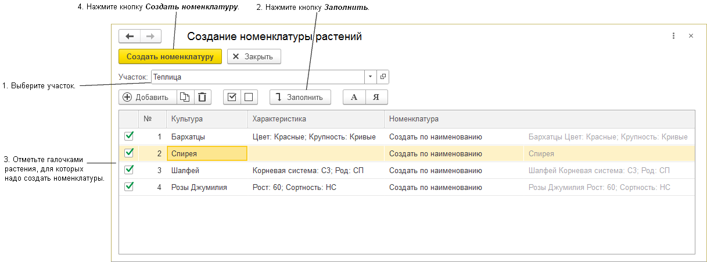Viewport: 707px width, 262px height.
Task: Uncheck all rows using the empty-box icon
Action: [x=249, y=97]
